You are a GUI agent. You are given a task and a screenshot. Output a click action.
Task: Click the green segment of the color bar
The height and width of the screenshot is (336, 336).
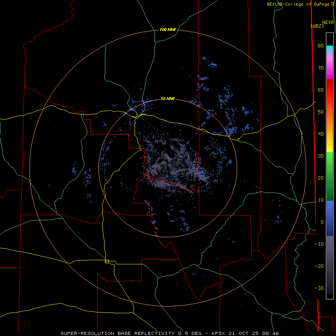coord(330,176)
